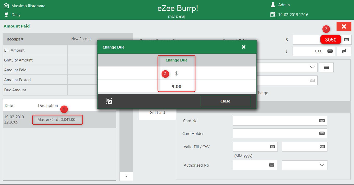Click the Authorized No input field
The height and width of the screenshot is (185, 354).
point(255,165)
